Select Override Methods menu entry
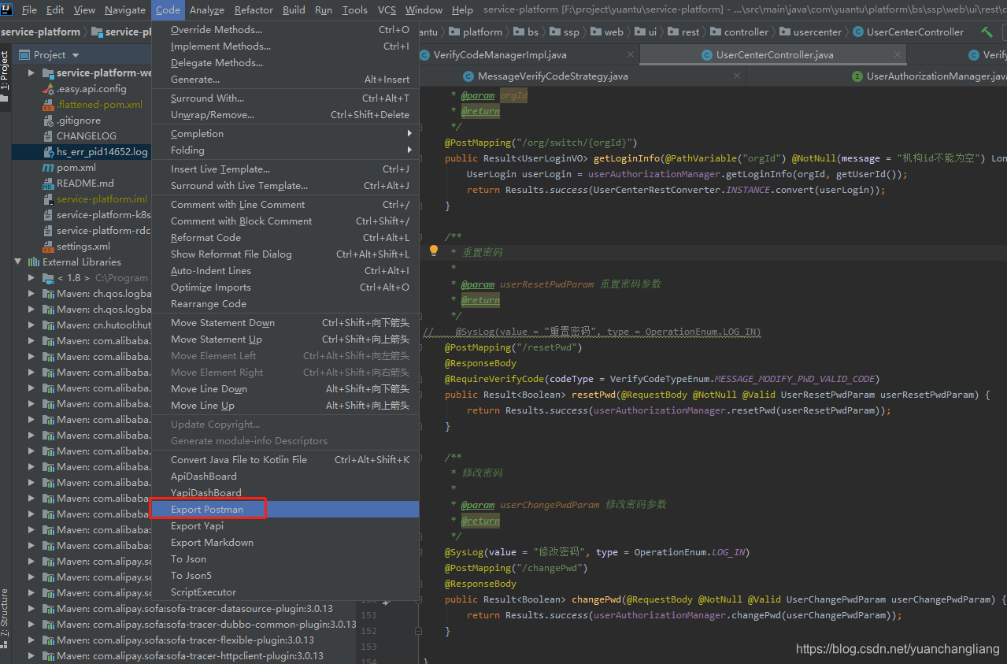Image resolution: width=1007 pixels, height=664 pixels. pyautogui.click(x=285, y=30)
